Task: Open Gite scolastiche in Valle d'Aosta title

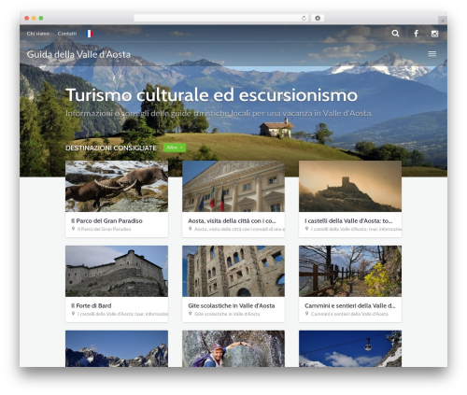Action: [232, 305]
